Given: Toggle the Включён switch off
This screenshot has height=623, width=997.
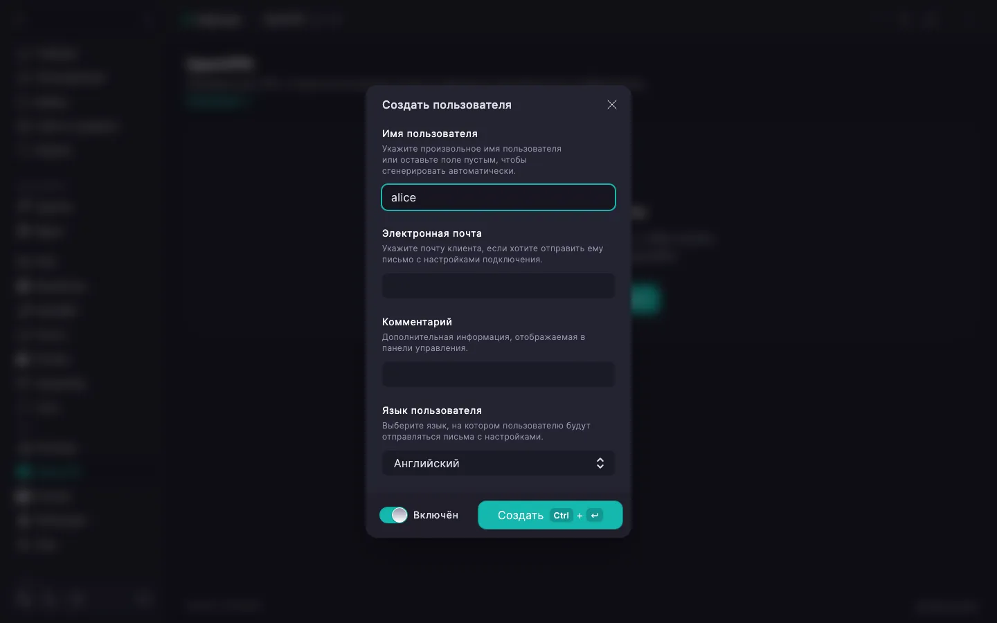Looking at the screenshot, I should 393,515.
